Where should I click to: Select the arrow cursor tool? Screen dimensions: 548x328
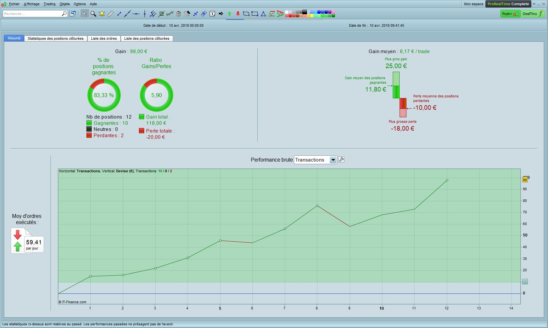pos(85,14)
